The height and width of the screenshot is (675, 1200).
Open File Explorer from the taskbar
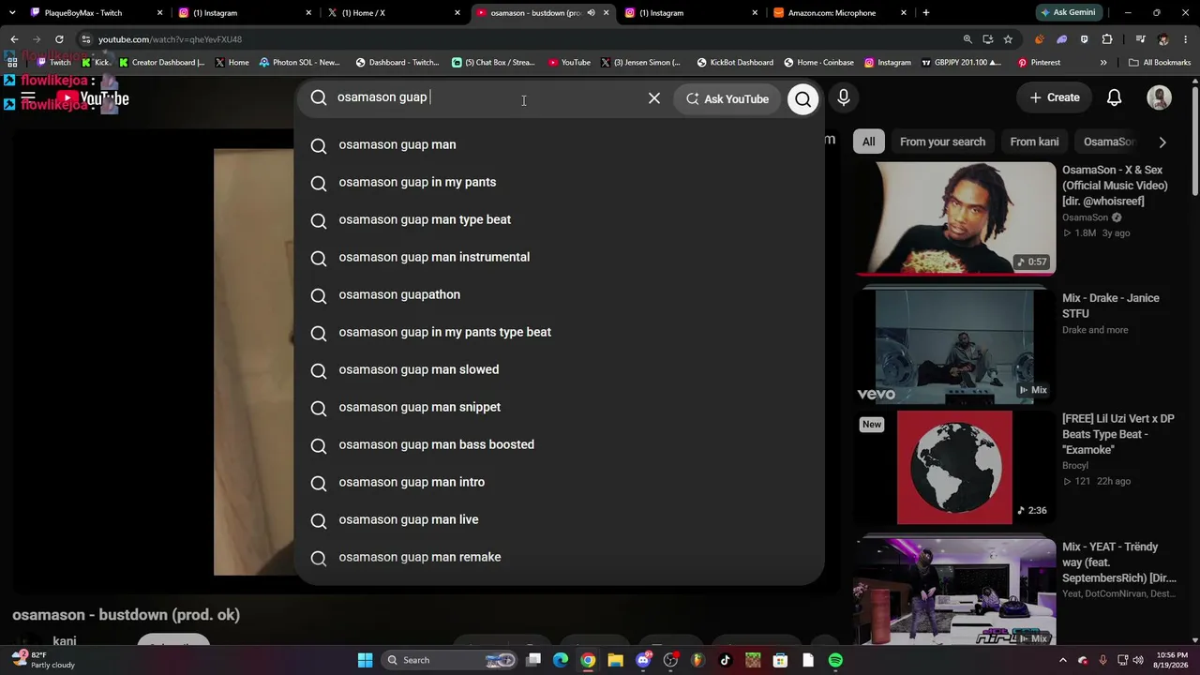click(615, 660)
